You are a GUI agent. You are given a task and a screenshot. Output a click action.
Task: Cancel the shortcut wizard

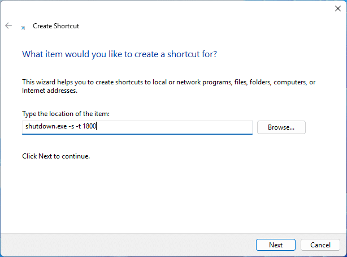320,245
